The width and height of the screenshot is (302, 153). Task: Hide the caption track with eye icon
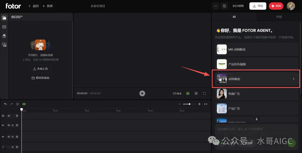pos(9,116)
